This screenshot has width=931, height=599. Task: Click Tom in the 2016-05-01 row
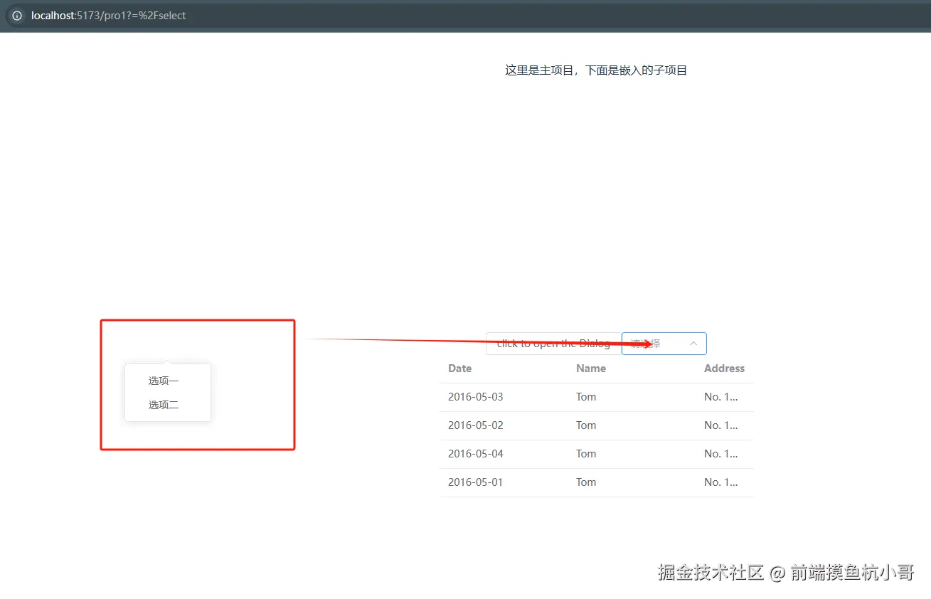coord(586,482)
